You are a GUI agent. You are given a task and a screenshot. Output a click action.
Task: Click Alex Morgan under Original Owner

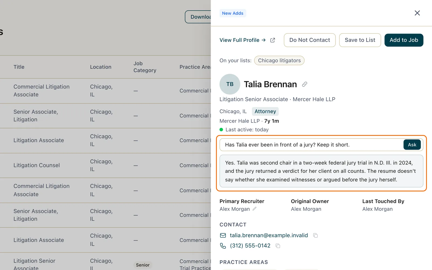pyautogui.click(x=306, y=209)
